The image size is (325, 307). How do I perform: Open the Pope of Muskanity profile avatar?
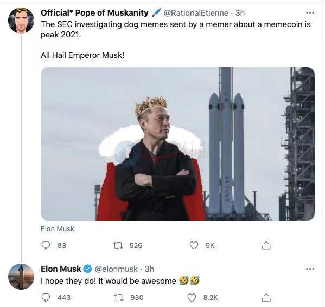tap(21, 21)
